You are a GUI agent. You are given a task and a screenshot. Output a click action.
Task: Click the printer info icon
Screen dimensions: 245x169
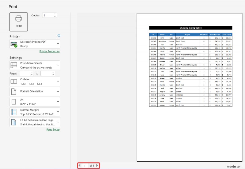59,35
